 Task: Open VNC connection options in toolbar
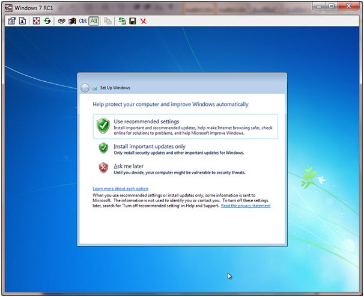point(11,21)
